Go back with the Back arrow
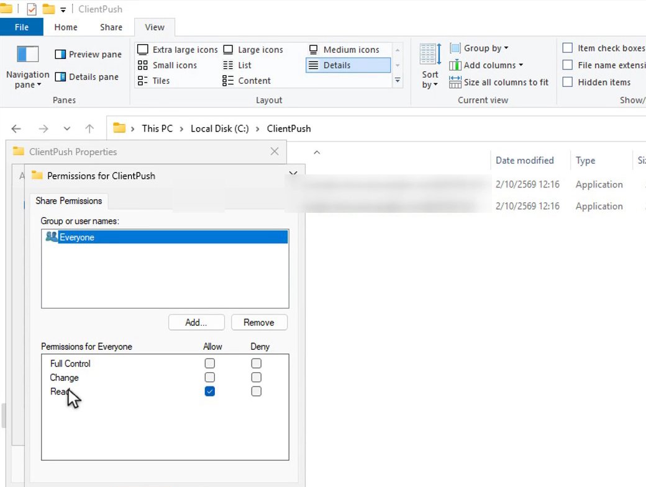This screenshot has height=487, width=646. (16, 129)
